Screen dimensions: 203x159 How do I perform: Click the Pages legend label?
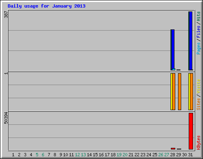(x=198, y=48)
